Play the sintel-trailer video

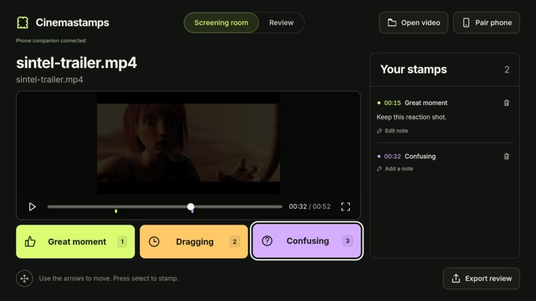pyautogui.click(x=32, y=207)
